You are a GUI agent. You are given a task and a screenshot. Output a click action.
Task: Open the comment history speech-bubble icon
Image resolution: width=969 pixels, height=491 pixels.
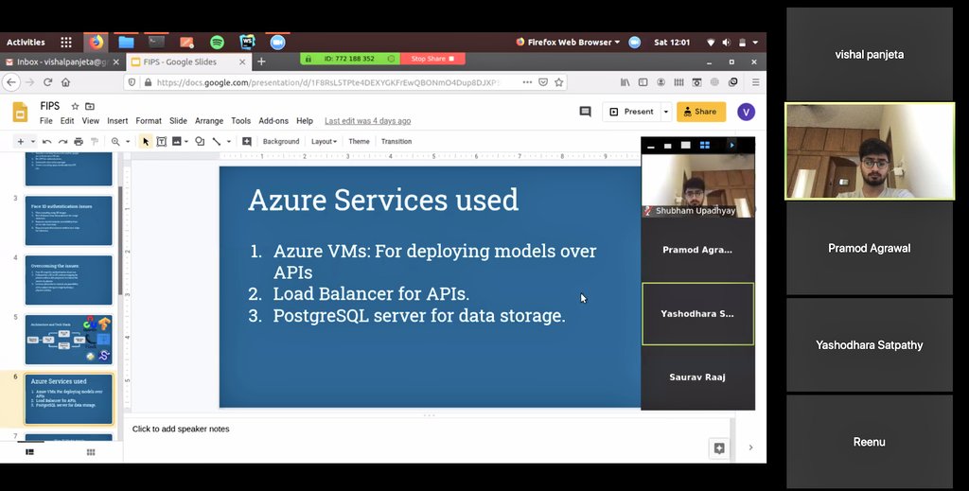(x=585, y=112)
